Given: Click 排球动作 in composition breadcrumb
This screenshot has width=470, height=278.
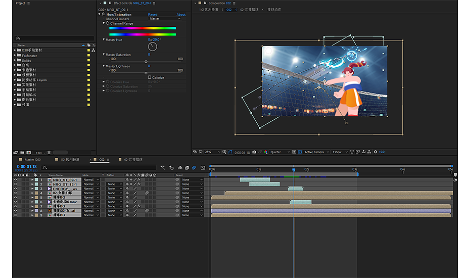Looking at the screenshot, I should click(x=274, y=10).
